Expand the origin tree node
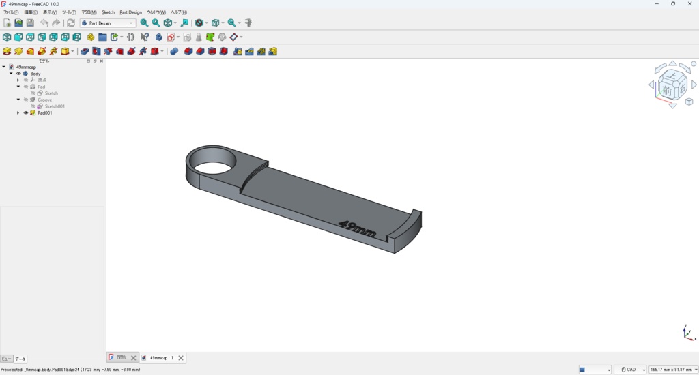This screenshot has width=699, height=375. point(18,80)
